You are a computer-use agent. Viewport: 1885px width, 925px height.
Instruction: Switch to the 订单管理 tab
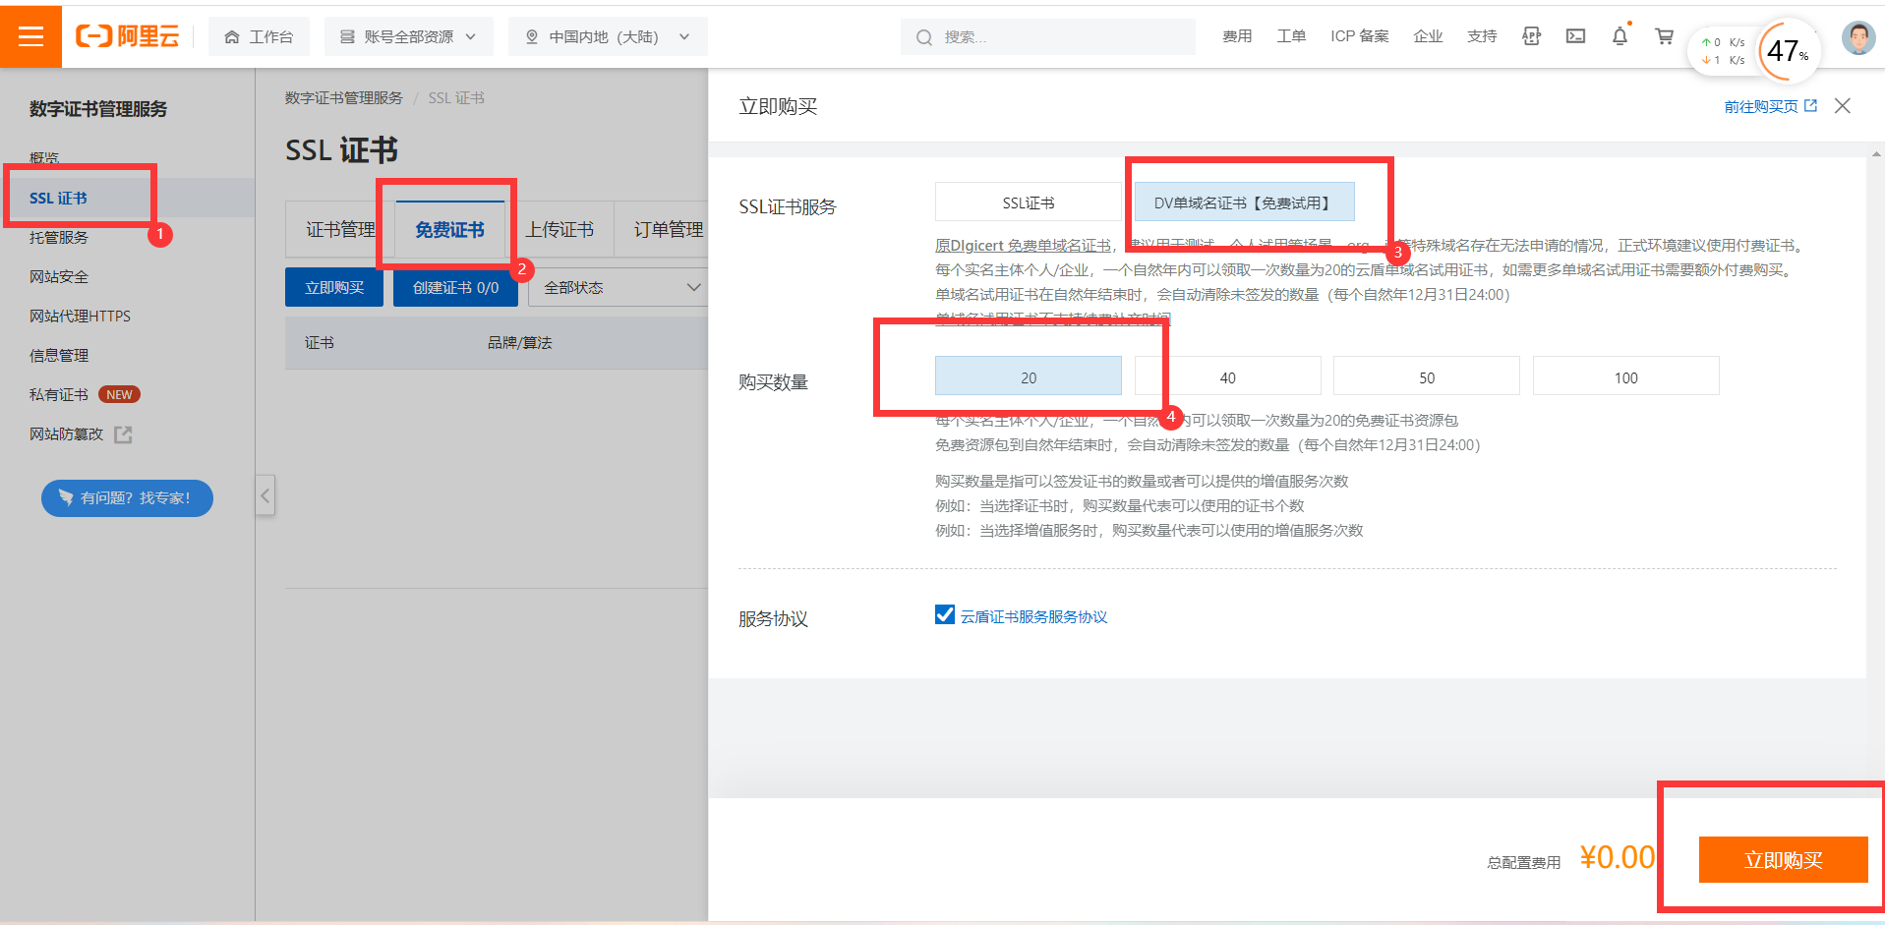pyautogui.click(x=669, y=229)
